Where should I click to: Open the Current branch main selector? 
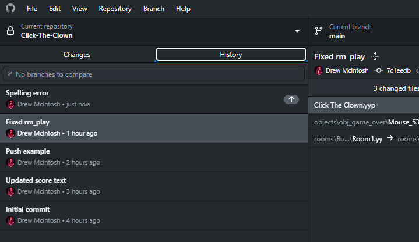click(364, 31)
